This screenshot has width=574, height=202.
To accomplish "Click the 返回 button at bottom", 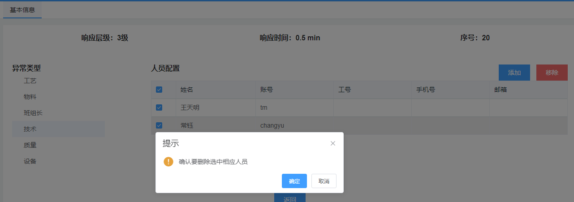I will pyautogui.click(x=289, y=198).
